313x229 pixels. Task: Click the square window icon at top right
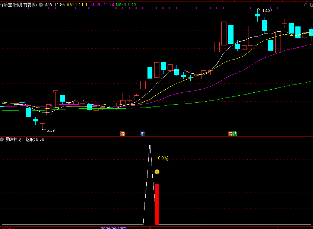pos(311,5)
